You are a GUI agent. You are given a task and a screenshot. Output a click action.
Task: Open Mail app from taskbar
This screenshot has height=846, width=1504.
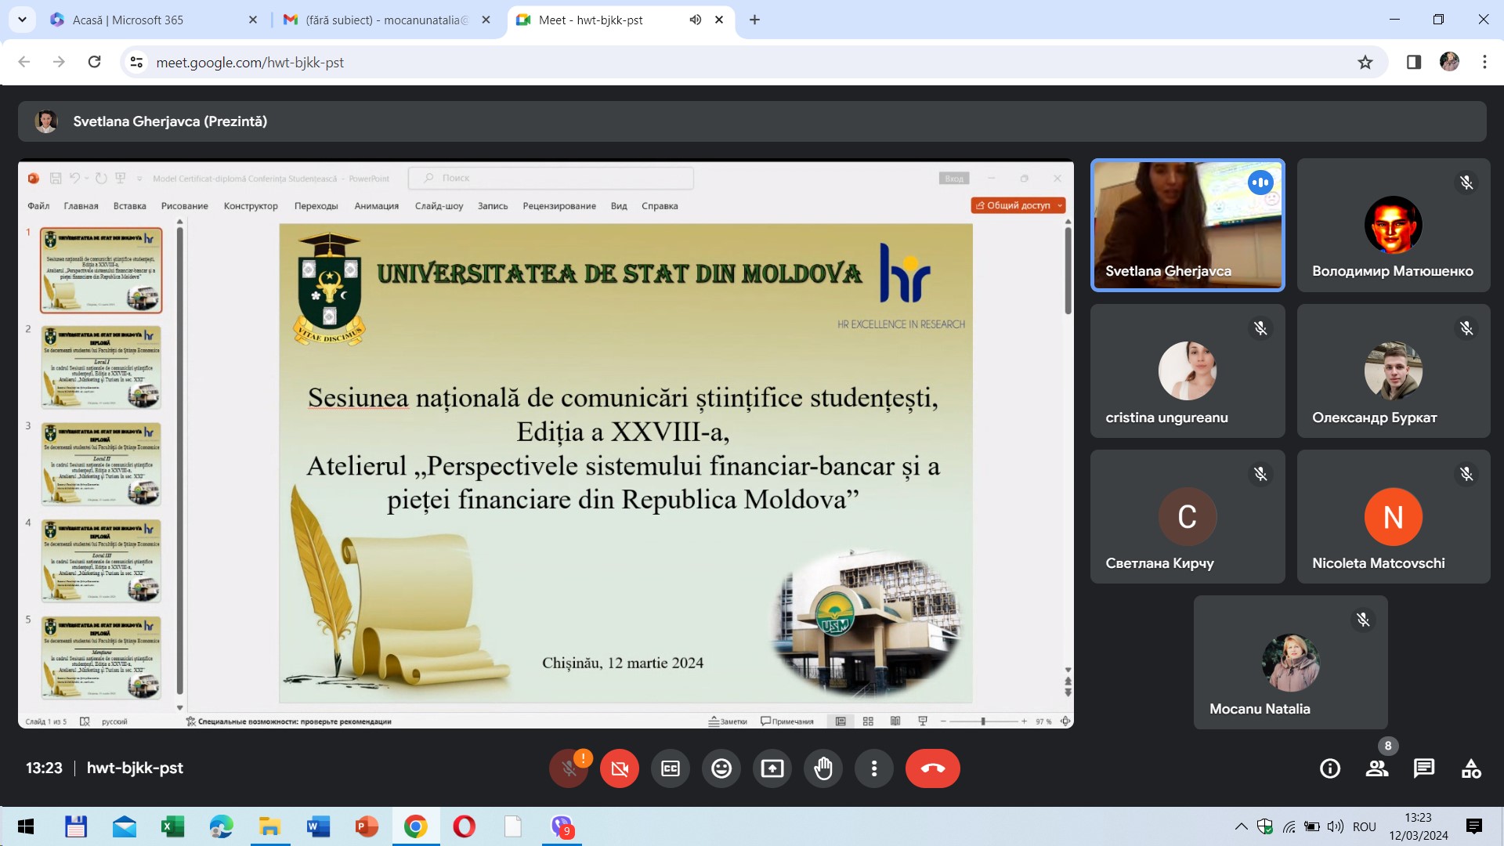[x=124, y=826]
